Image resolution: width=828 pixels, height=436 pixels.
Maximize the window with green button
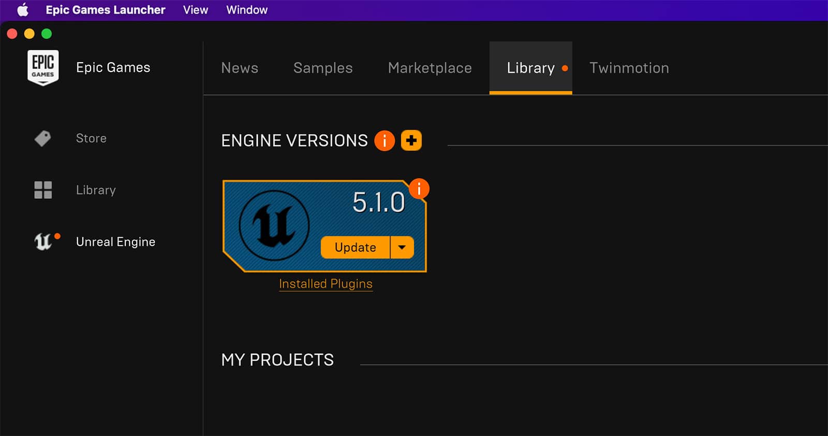coord(47,34)
